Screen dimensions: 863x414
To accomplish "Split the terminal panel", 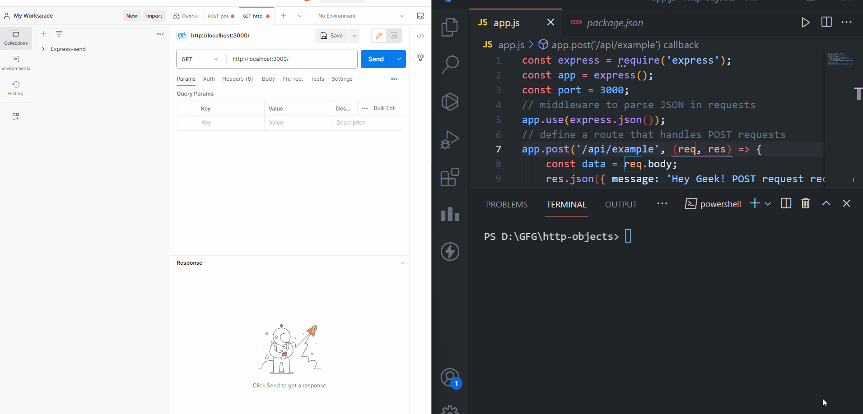I will [x=786, y=203].
